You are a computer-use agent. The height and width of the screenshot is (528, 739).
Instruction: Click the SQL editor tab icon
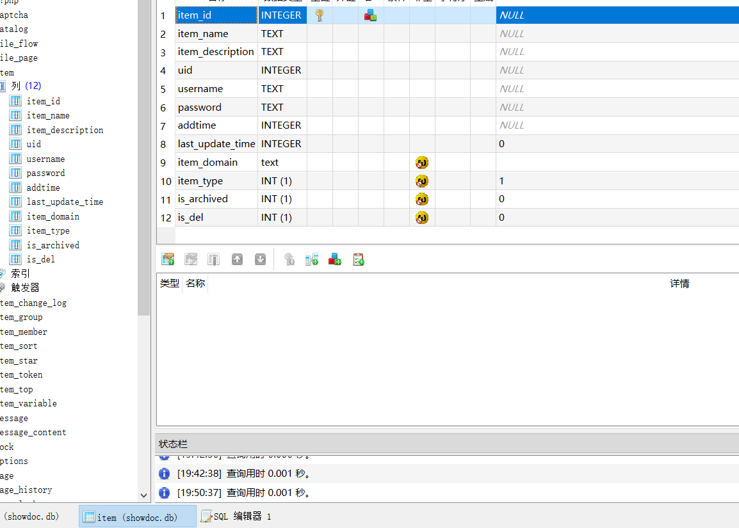(x=206, y=516)
